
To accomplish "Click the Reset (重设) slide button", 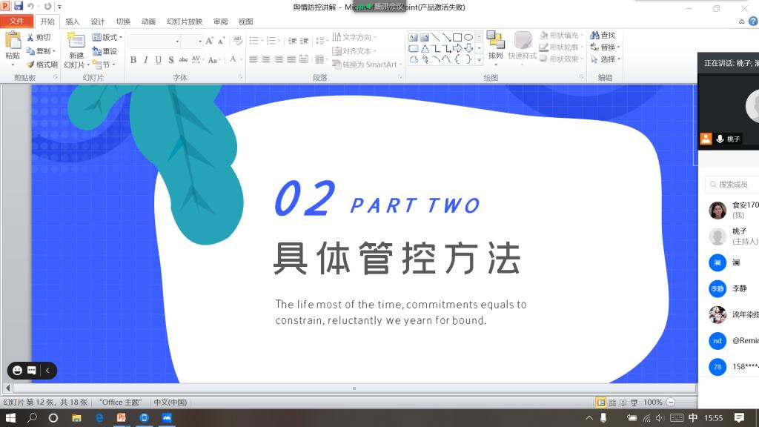I will point(105,51).
